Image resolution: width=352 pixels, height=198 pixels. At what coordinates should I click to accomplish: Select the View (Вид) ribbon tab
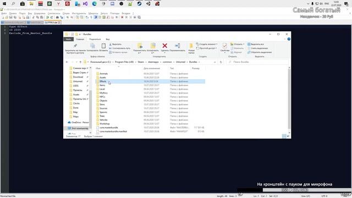tap(108, 39)
